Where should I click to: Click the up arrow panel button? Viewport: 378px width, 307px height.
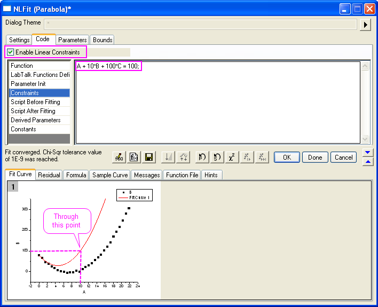click(367, 162)
